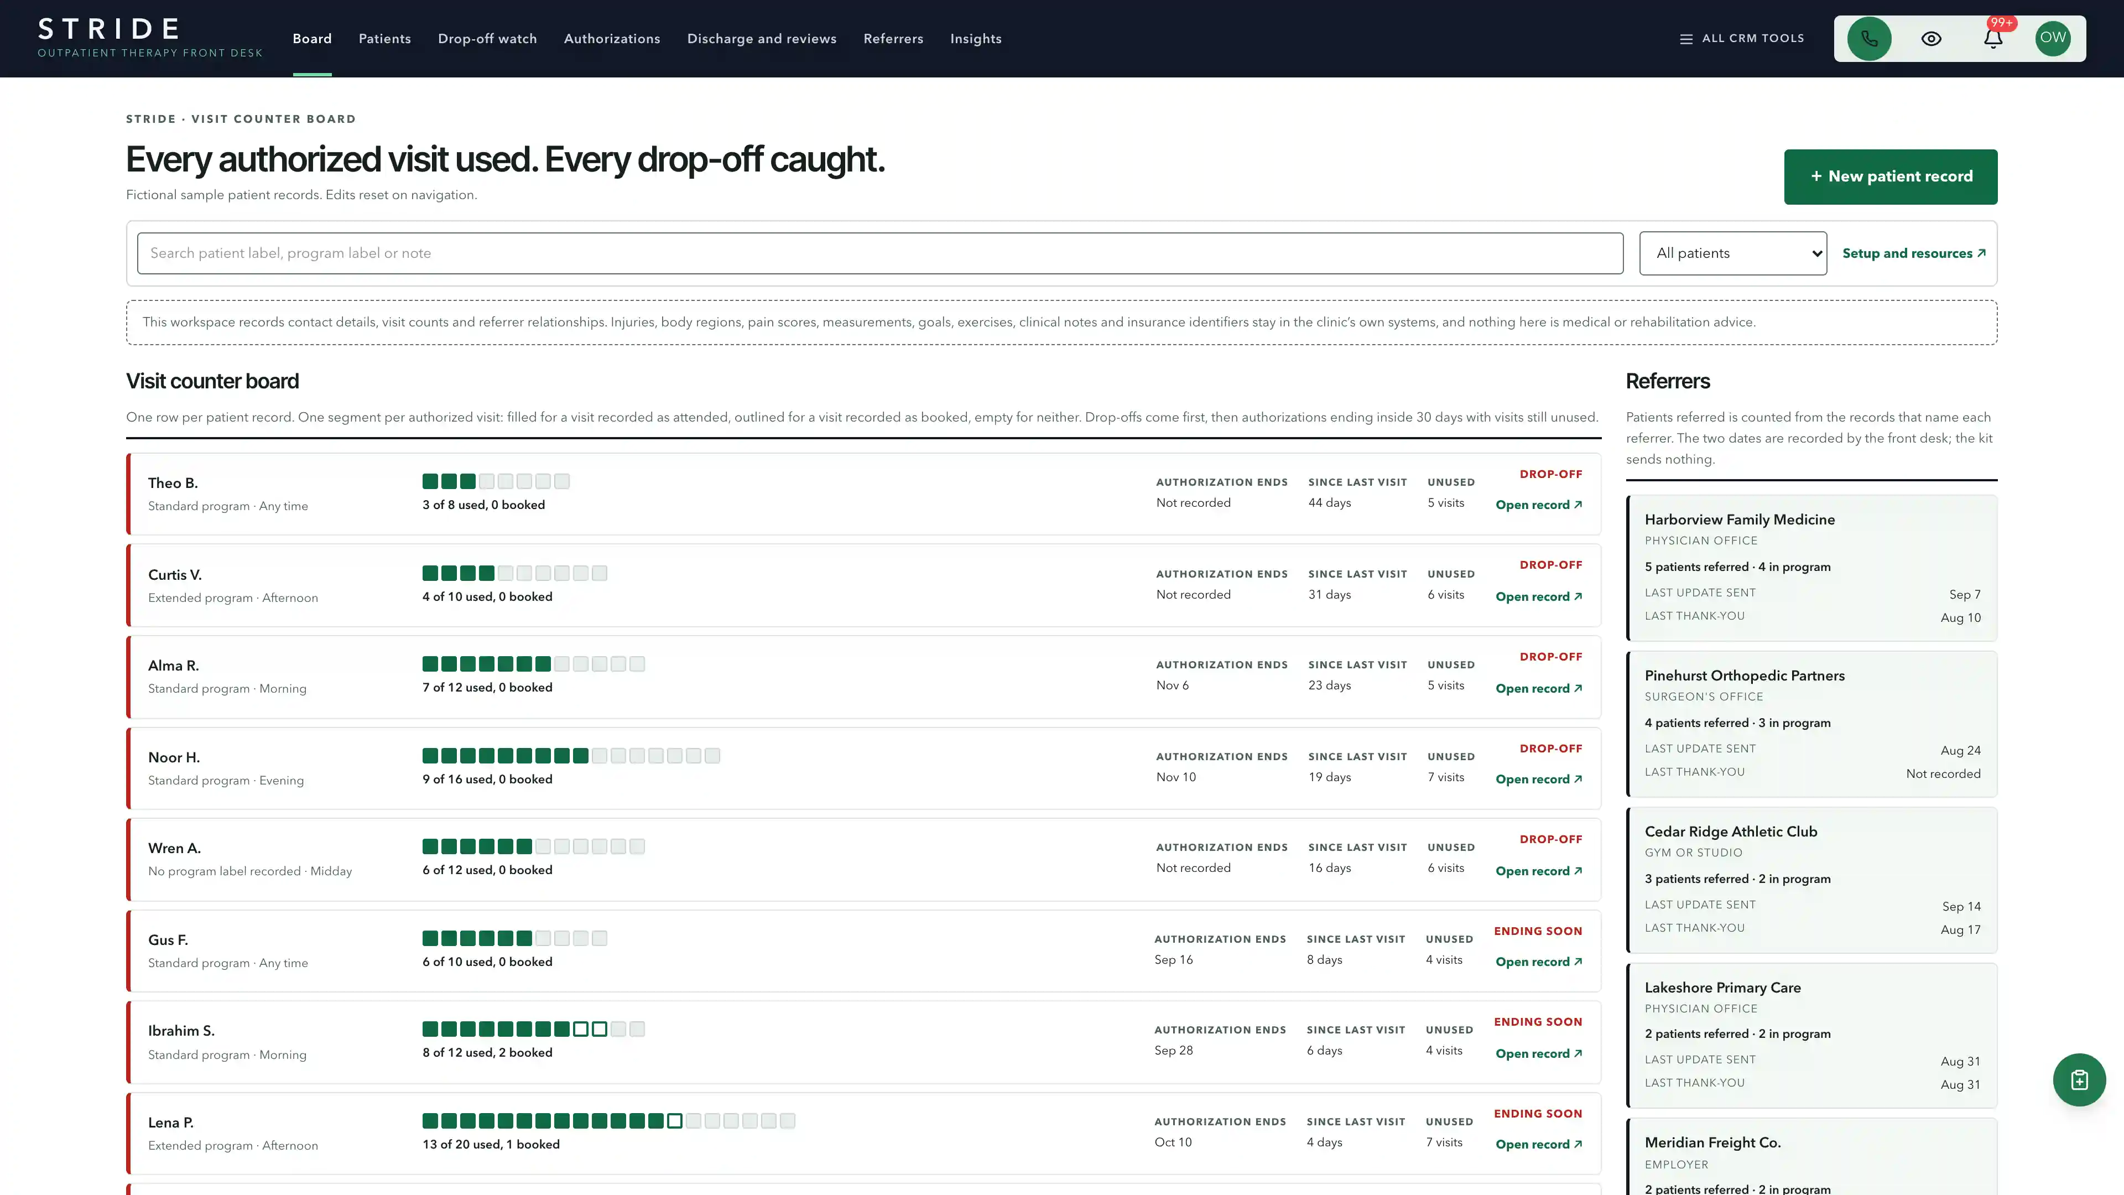Click Theo B. DROP-OFF status label

pyautogui.click(x=1551, y=474)
